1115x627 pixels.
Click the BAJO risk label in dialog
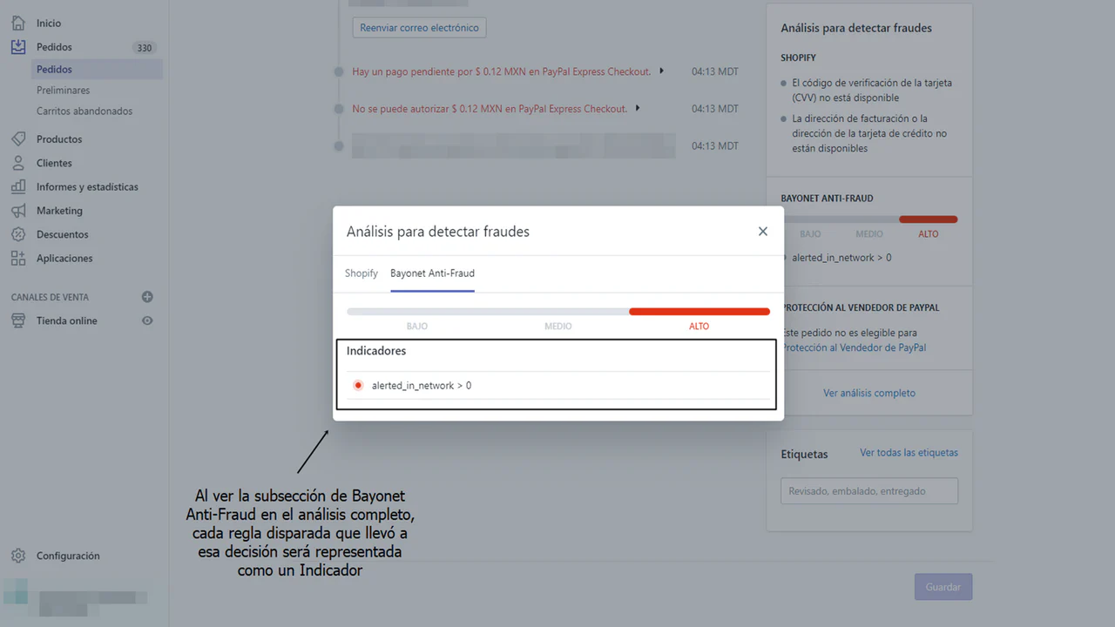(417, 327)
